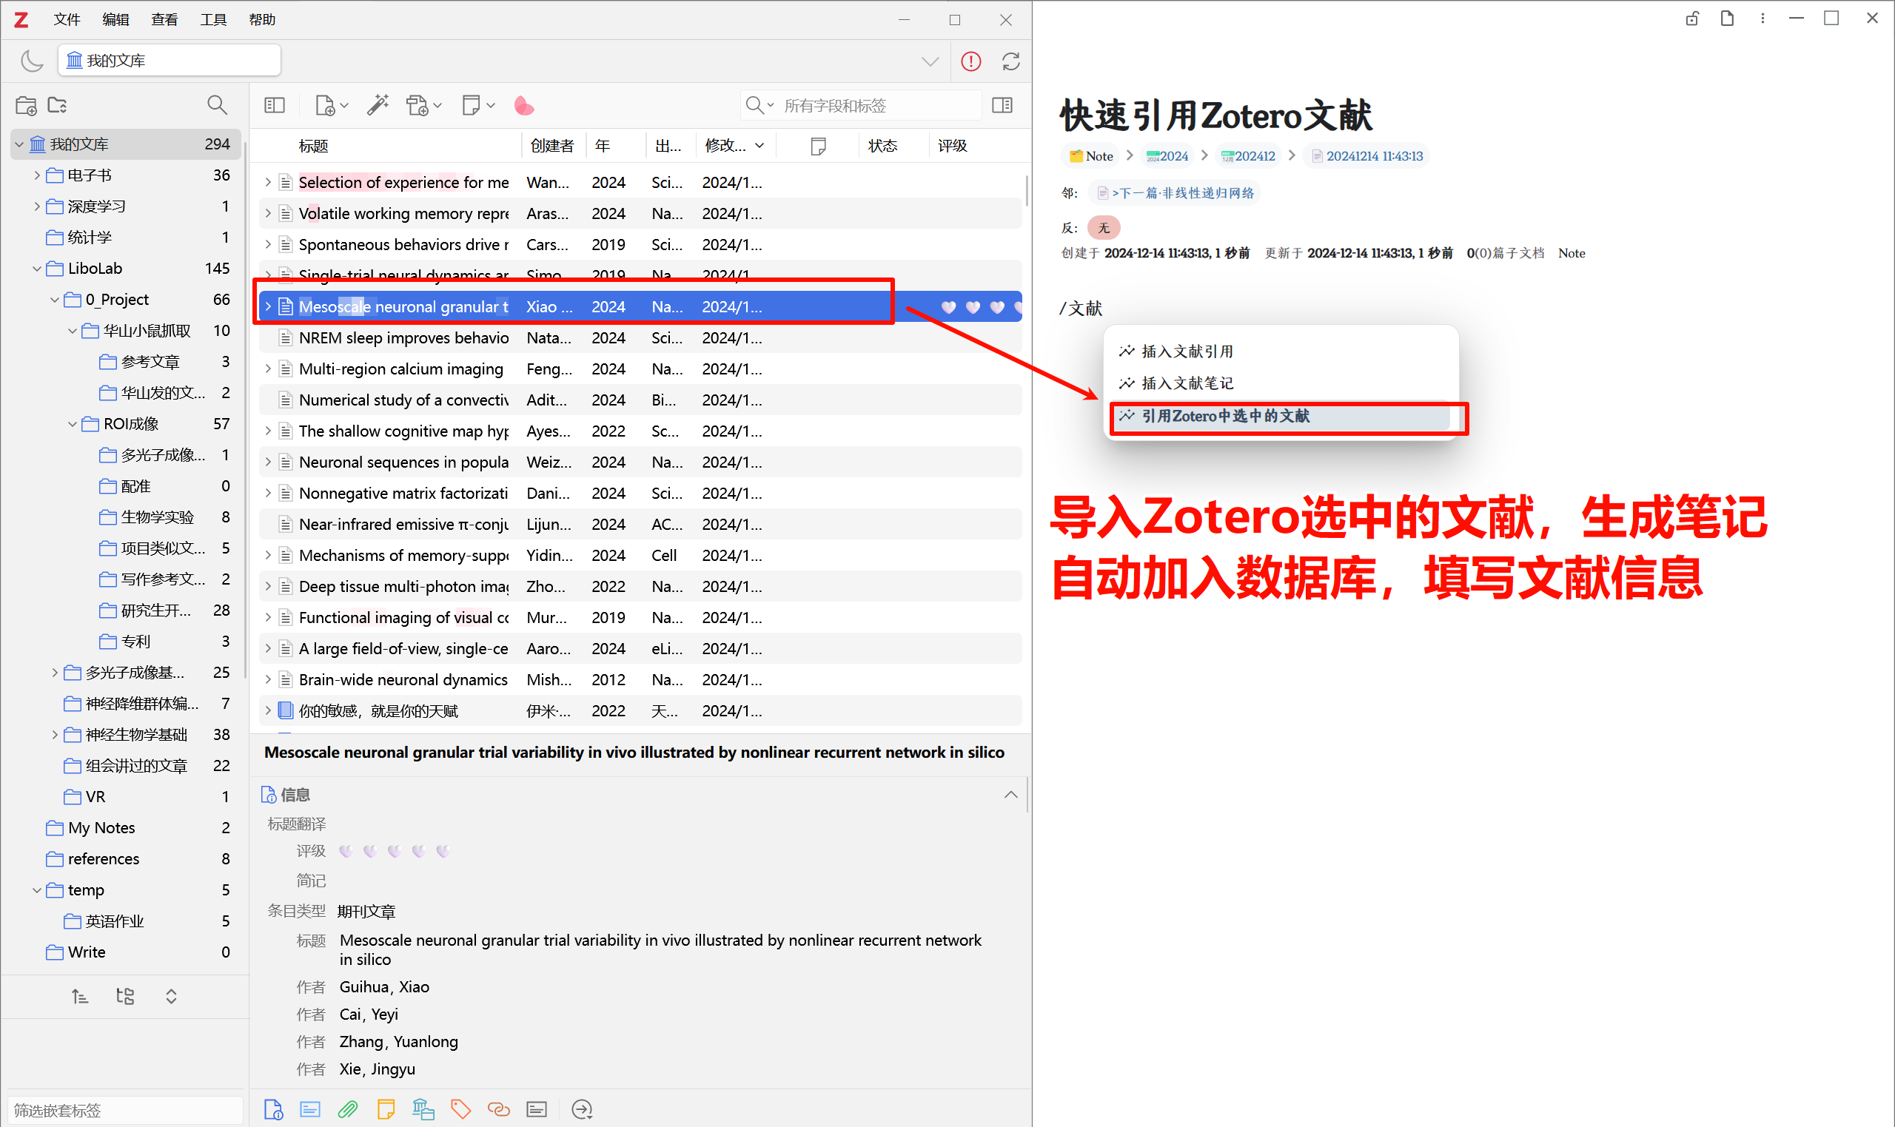
Task: Click the green paperclip attachments icon
Action: pyautogui.click(x=348, y=1109)
